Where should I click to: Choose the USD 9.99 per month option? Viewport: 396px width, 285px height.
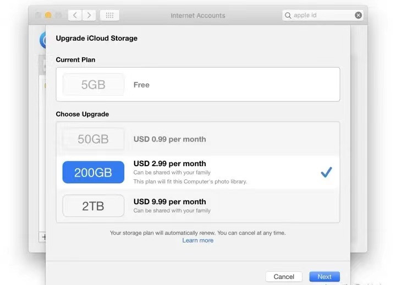coord(170,201)
